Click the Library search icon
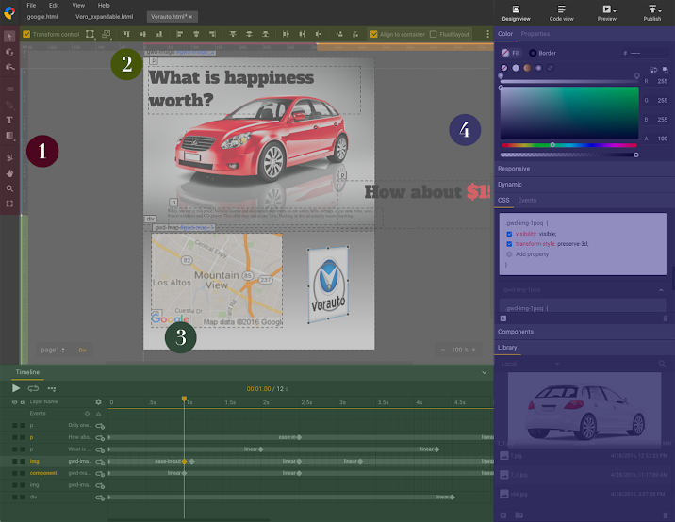The height and width of the screenshot is (522, 675). pos(662,364)
